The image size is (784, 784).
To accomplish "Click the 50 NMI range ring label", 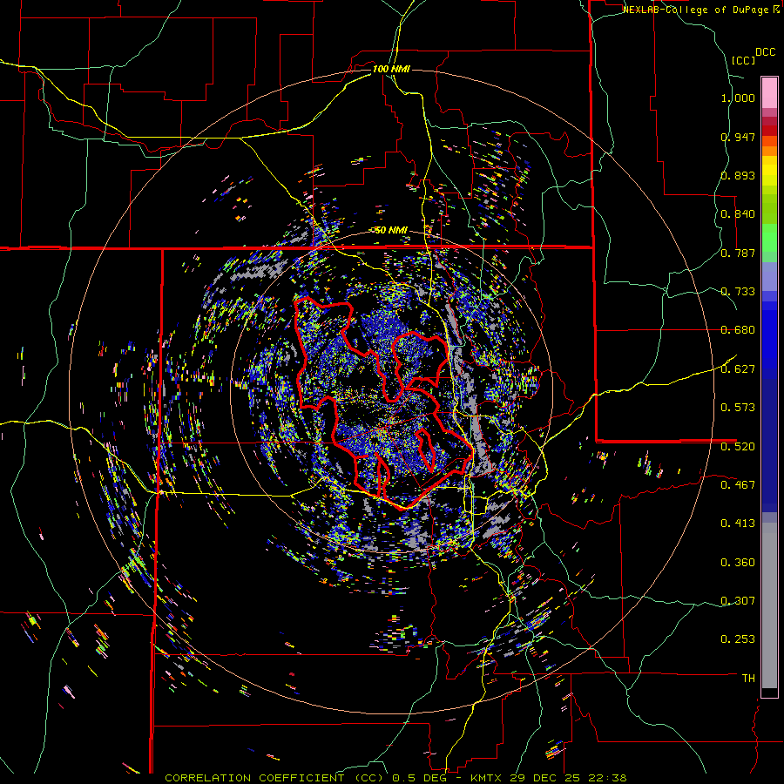I will click(x=391, y=230).
